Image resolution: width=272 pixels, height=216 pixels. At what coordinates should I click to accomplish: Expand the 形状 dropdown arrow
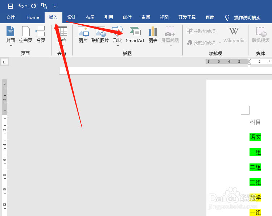point(118,46)
